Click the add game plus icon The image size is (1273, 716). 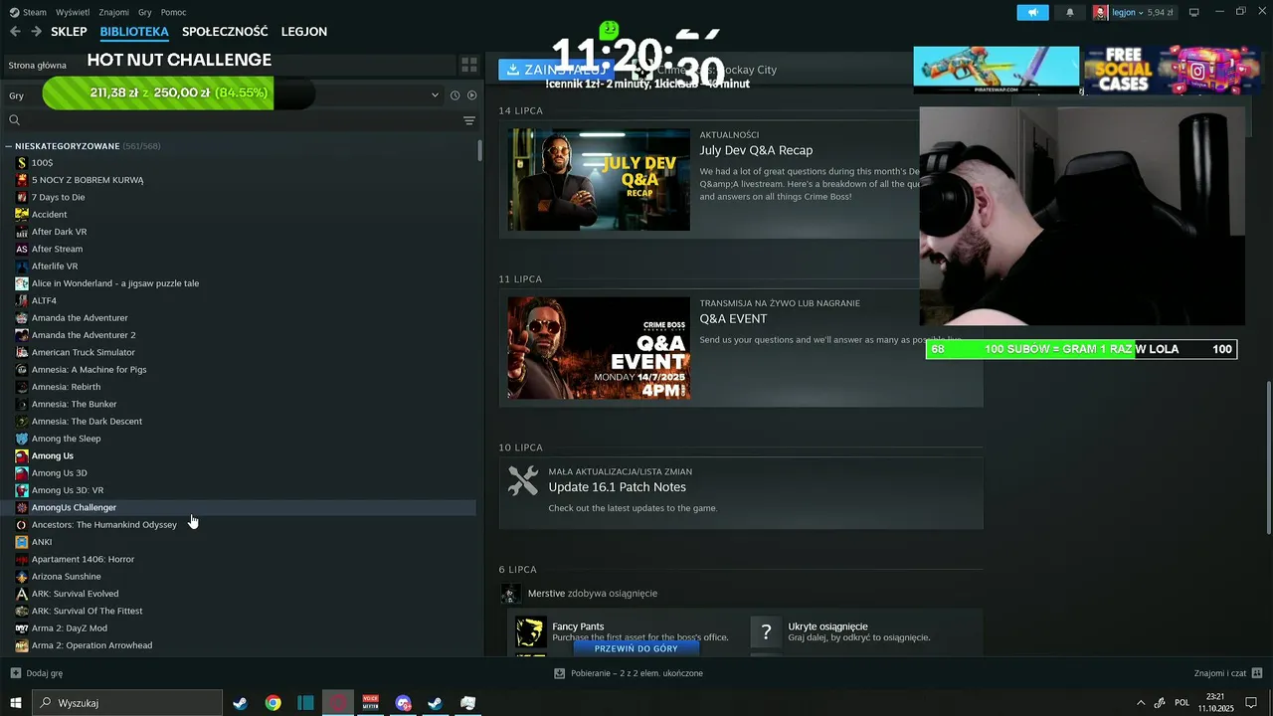[x=15, y=673]
